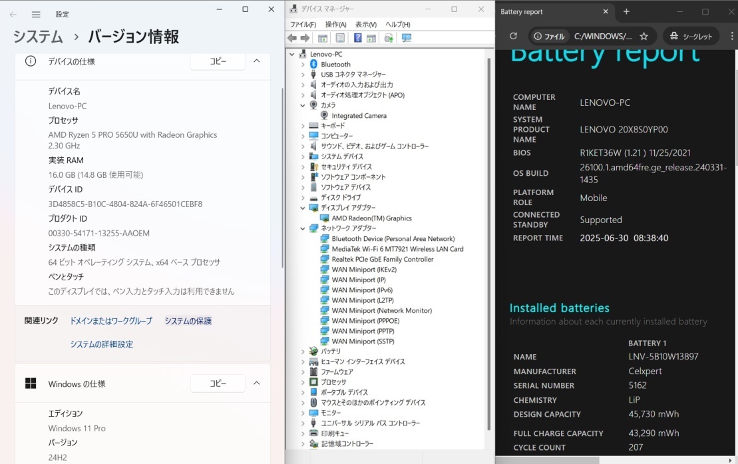Expand the プロセッサ category
Viewport: 738px width, 464px height.
[x=303, y=382]
